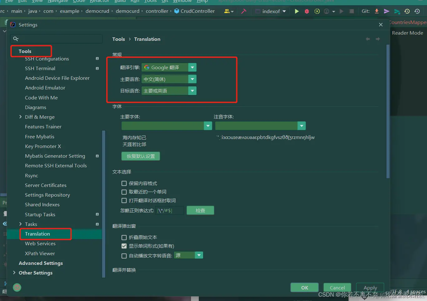Viewport: 427px width, 301px height.
Task: Select SSH Configurations in settings tree
Action: [47, 59]
